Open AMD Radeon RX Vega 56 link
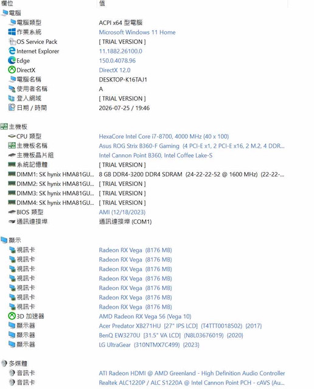This screenshot has height=389, width=314. pyautogui.click(x=145, y=316)
